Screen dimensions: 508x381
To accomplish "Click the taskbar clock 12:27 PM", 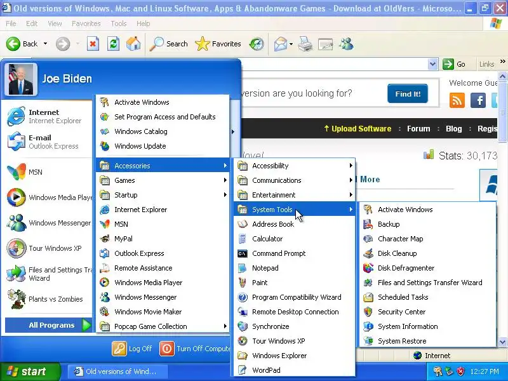I will coord(485,371).
